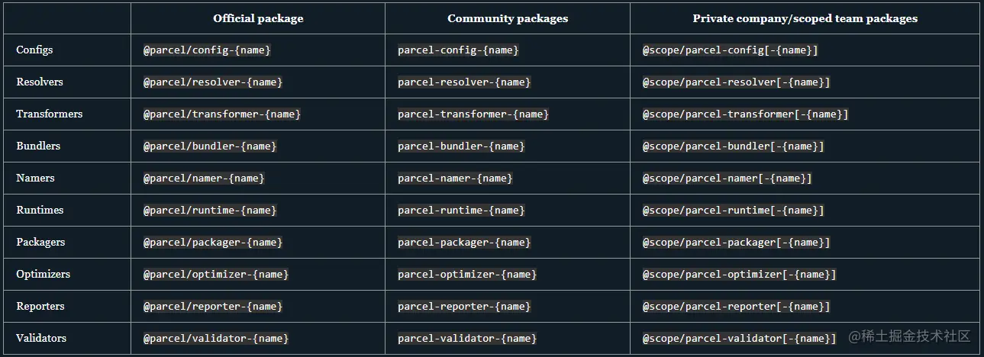Click @scope/parcel-namer[-{name}] cell
The image size is (984, 357).
(x=727, y=178)
